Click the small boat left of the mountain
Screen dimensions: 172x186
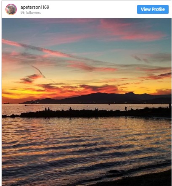point(26,105)
